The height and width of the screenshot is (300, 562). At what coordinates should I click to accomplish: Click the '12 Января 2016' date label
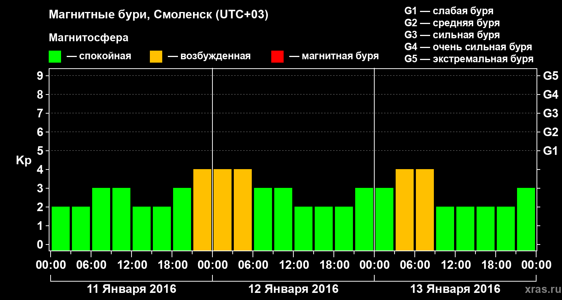tap(293, 289)
